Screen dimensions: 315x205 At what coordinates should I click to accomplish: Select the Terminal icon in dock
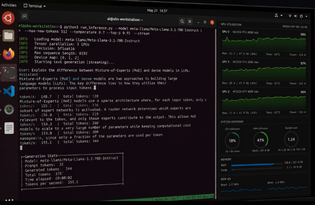9,73
